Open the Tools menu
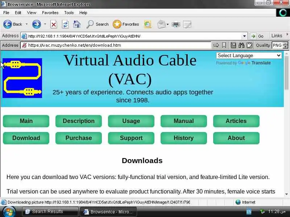The width and height of the screenshot is (290, 217). click(x=69, y=13)
